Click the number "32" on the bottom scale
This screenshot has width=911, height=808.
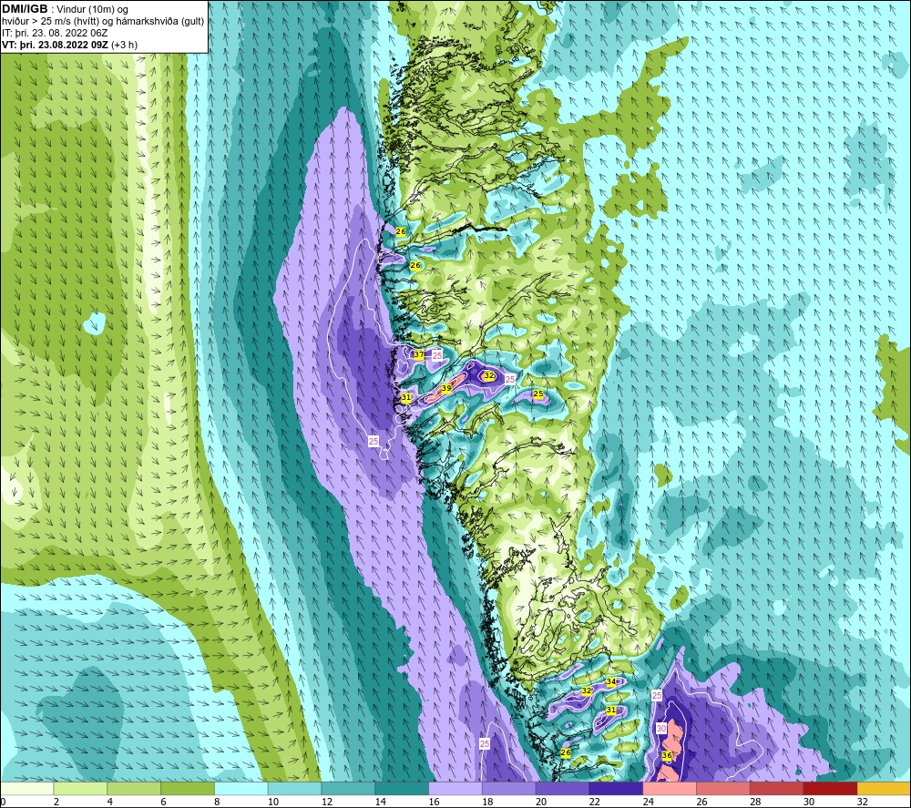tap(862, 802)
